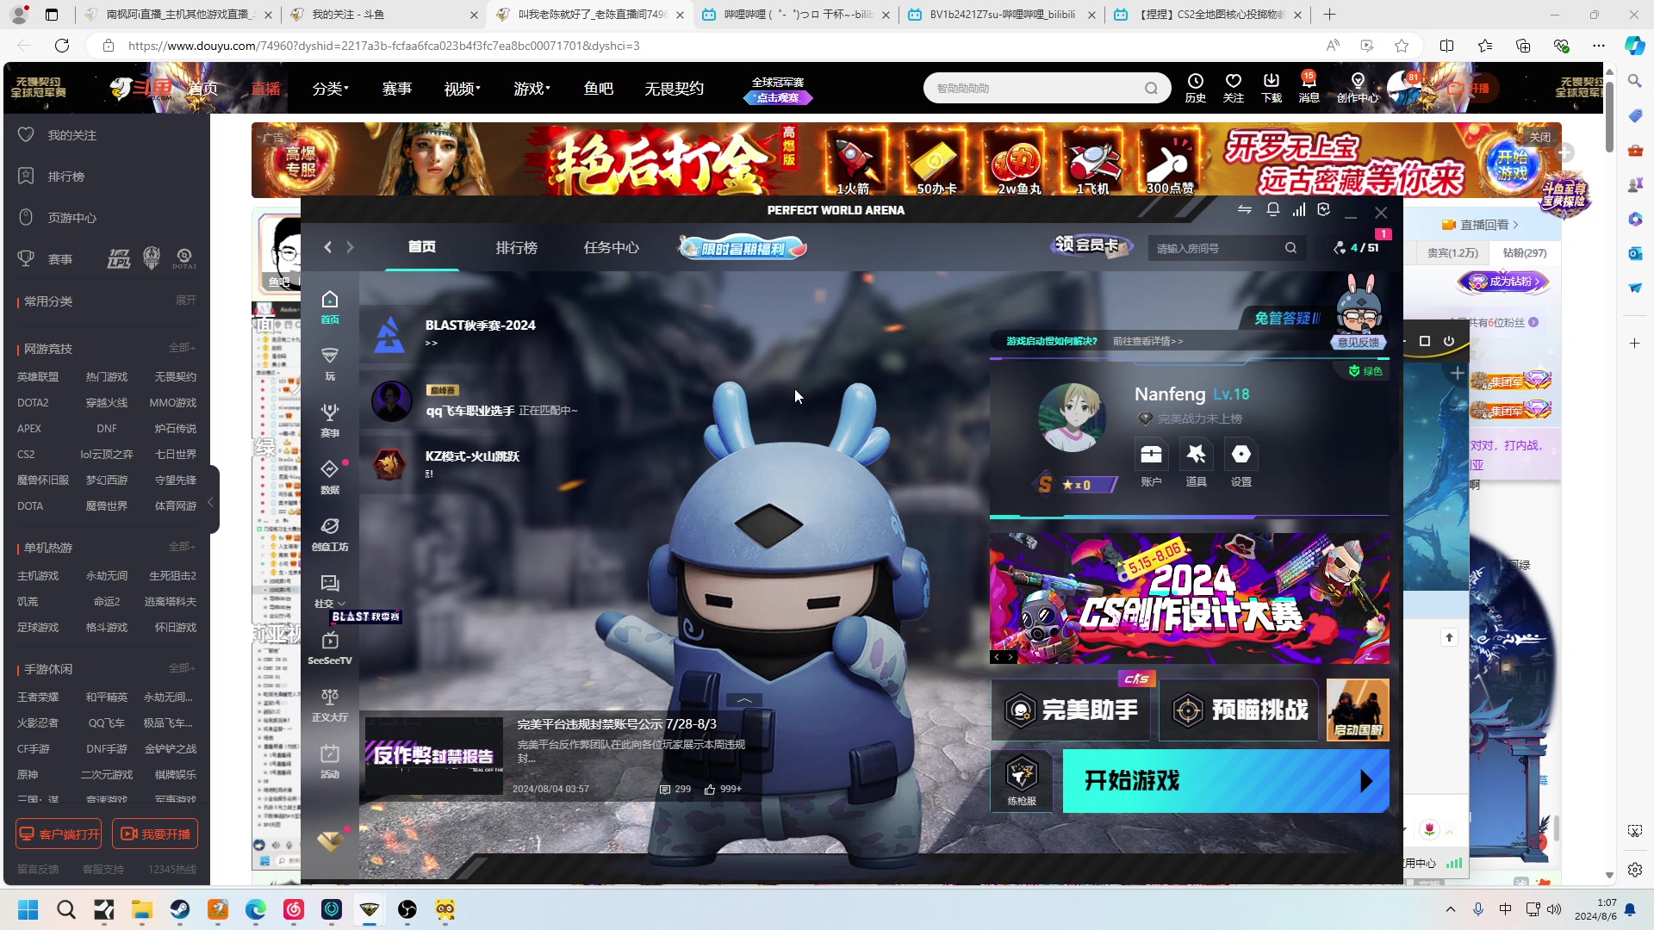Expand the 视频 dropdown in Douyu nav
The image size is (1654, 930).
click(462, 89)
